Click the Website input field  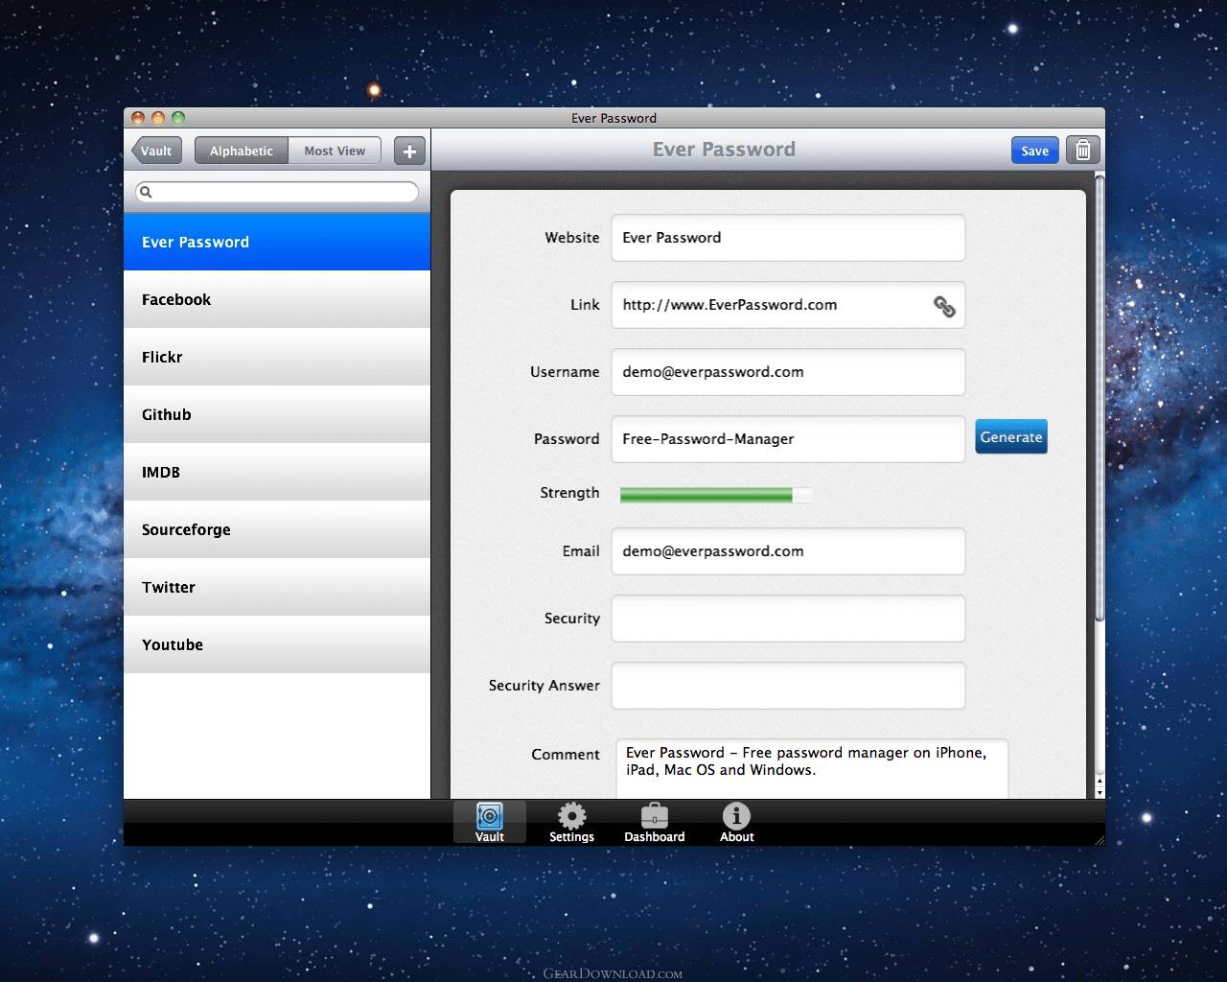[788, 238]
